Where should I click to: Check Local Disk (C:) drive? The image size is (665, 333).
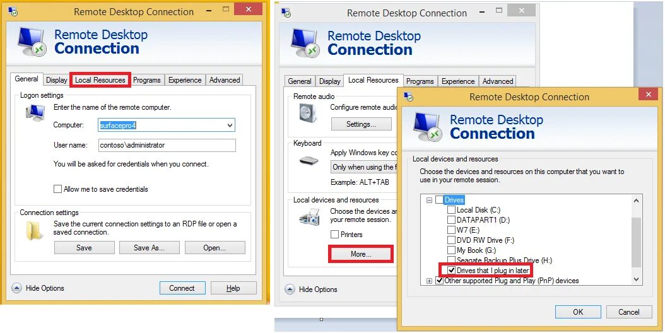(451, 209)
